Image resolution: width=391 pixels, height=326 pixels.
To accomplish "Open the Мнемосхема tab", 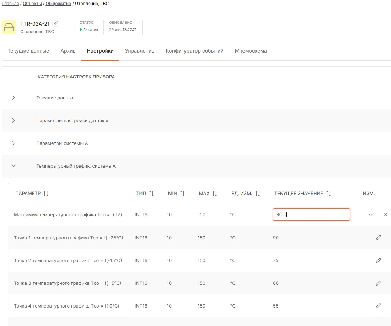I will pos(251,51).
